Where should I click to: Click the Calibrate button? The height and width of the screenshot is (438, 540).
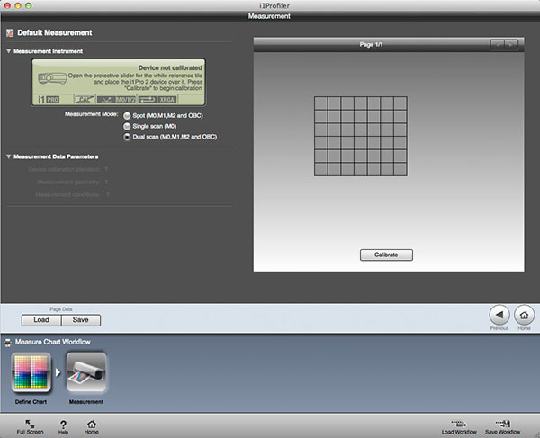[x=386, y=255]
